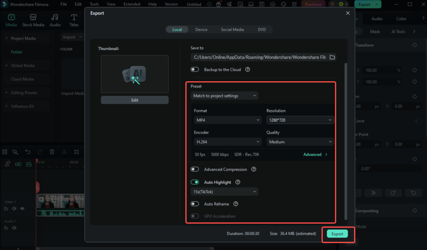Select the scissors split tool

[64, 152]
